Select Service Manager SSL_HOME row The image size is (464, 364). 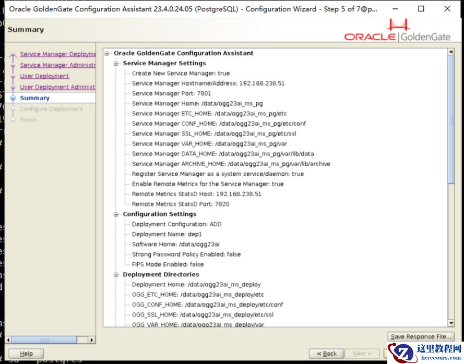point(214,134)
